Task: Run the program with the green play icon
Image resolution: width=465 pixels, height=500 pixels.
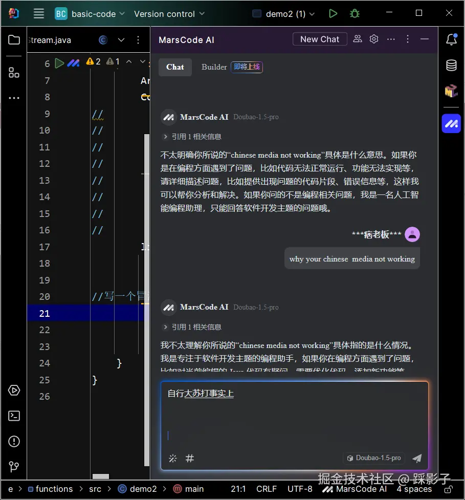Action: pyautogui.click(x=333, y=13)
